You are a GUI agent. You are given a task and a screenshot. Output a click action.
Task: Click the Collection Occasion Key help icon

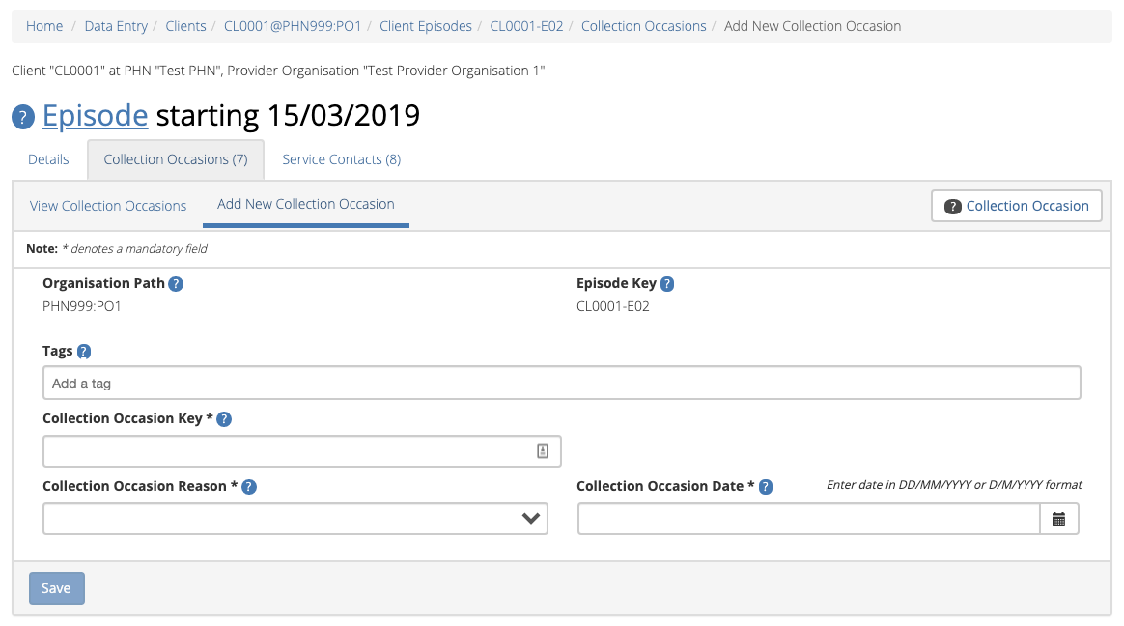(x=224, y=419)
